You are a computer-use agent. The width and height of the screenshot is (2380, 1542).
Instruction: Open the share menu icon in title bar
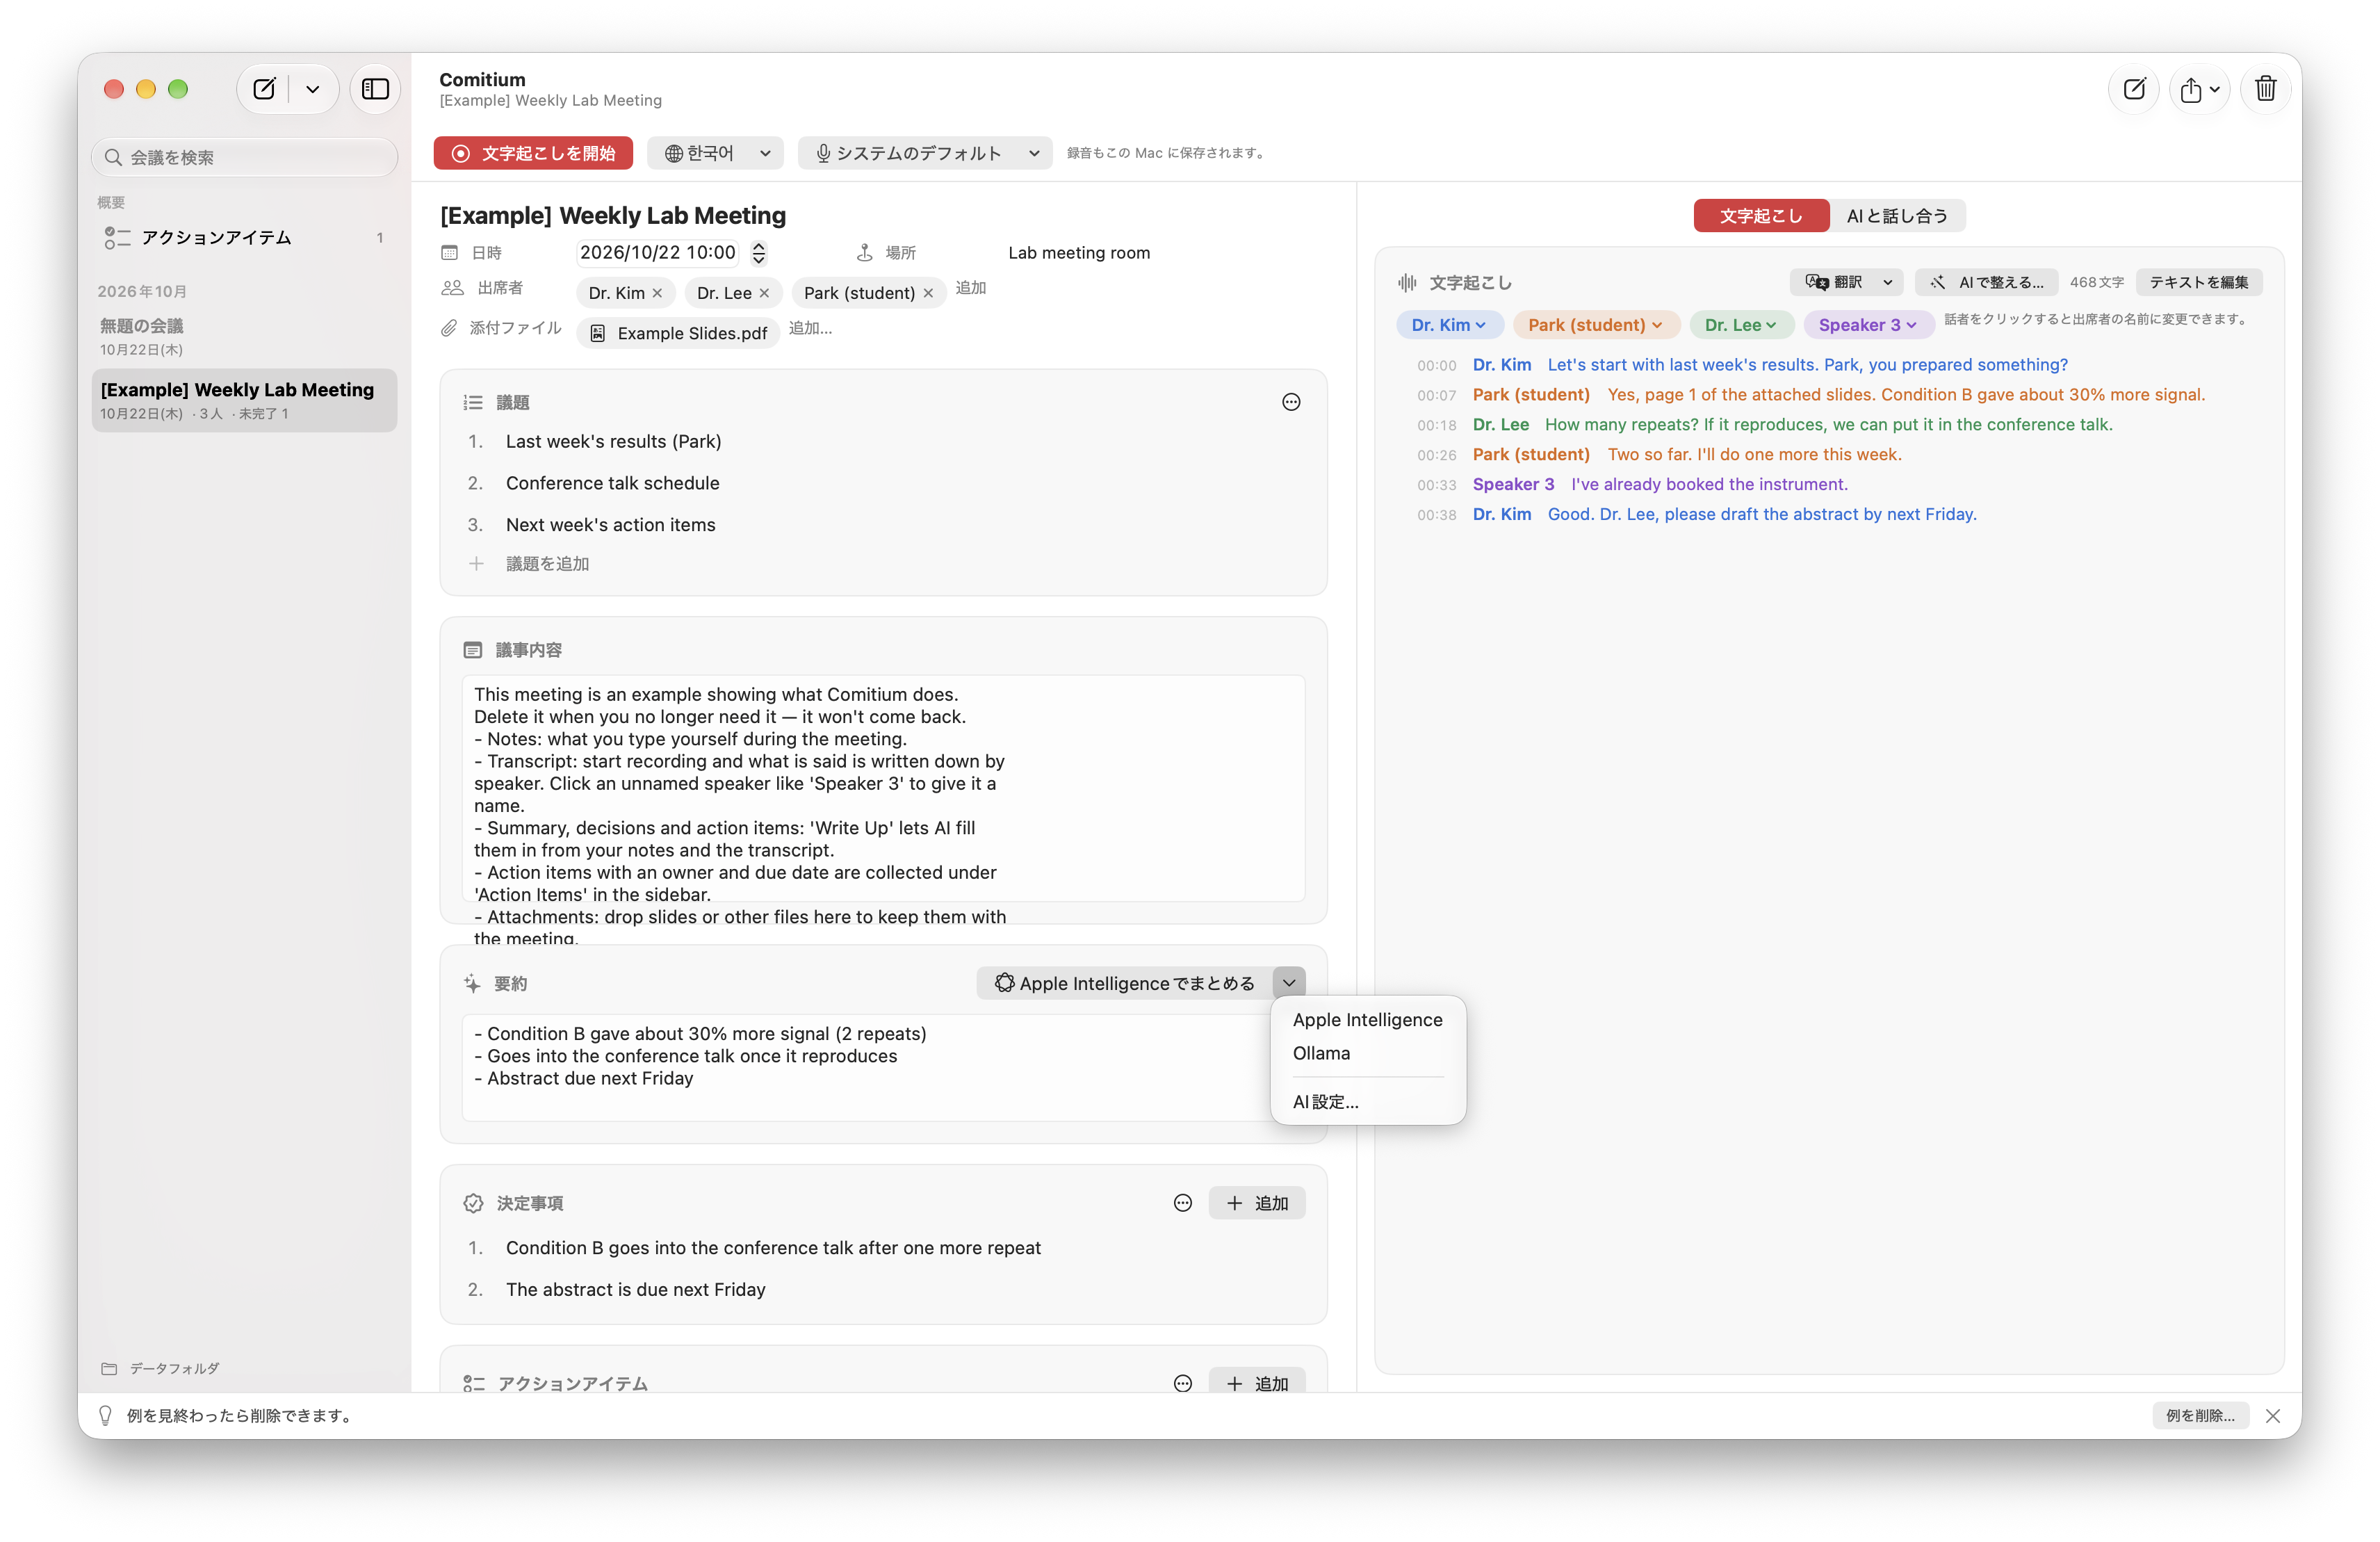pos(2199,89)
